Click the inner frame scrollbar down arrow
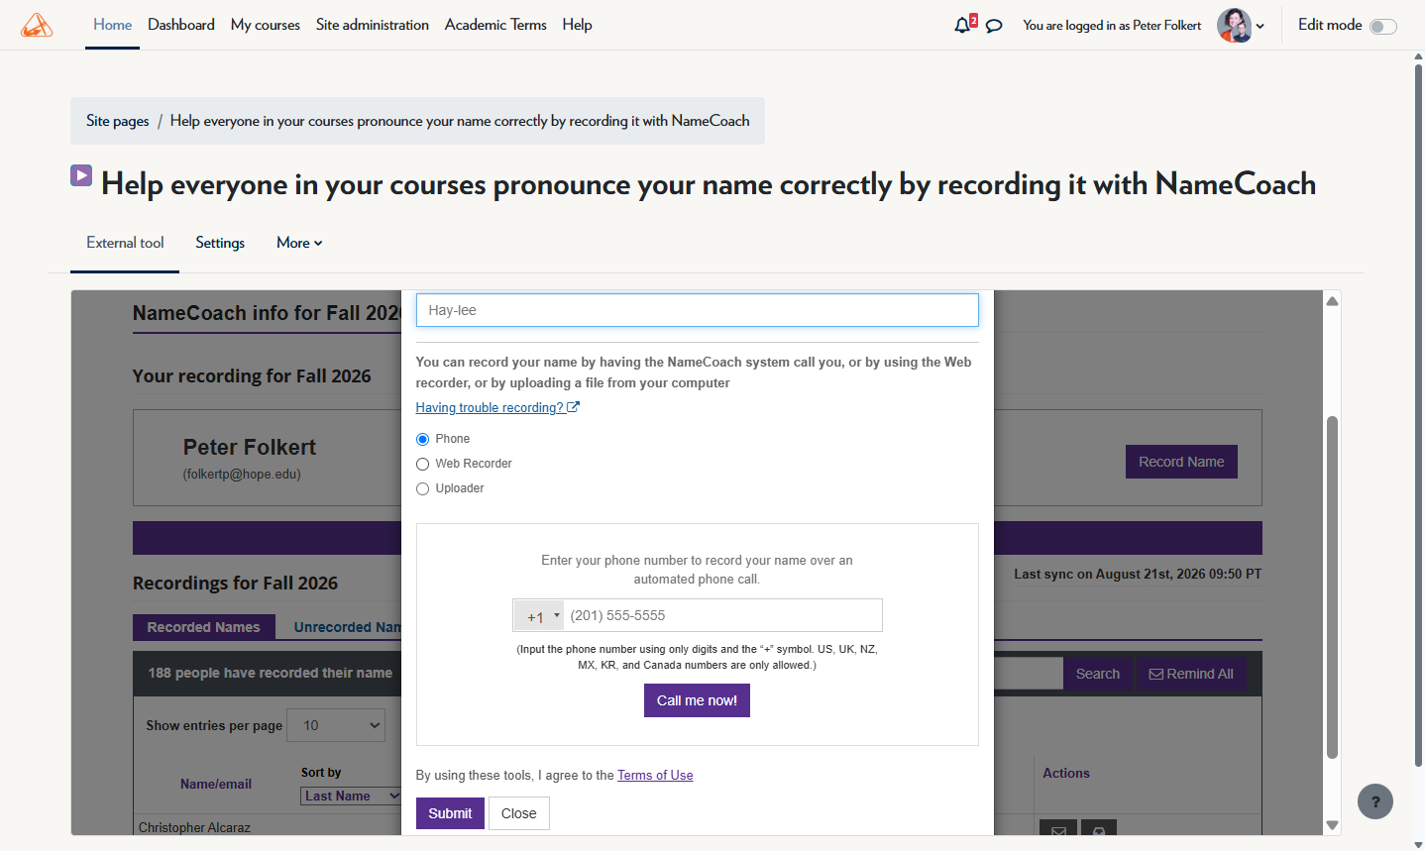The image size is (1425, 851). (x=1333, y=824)
